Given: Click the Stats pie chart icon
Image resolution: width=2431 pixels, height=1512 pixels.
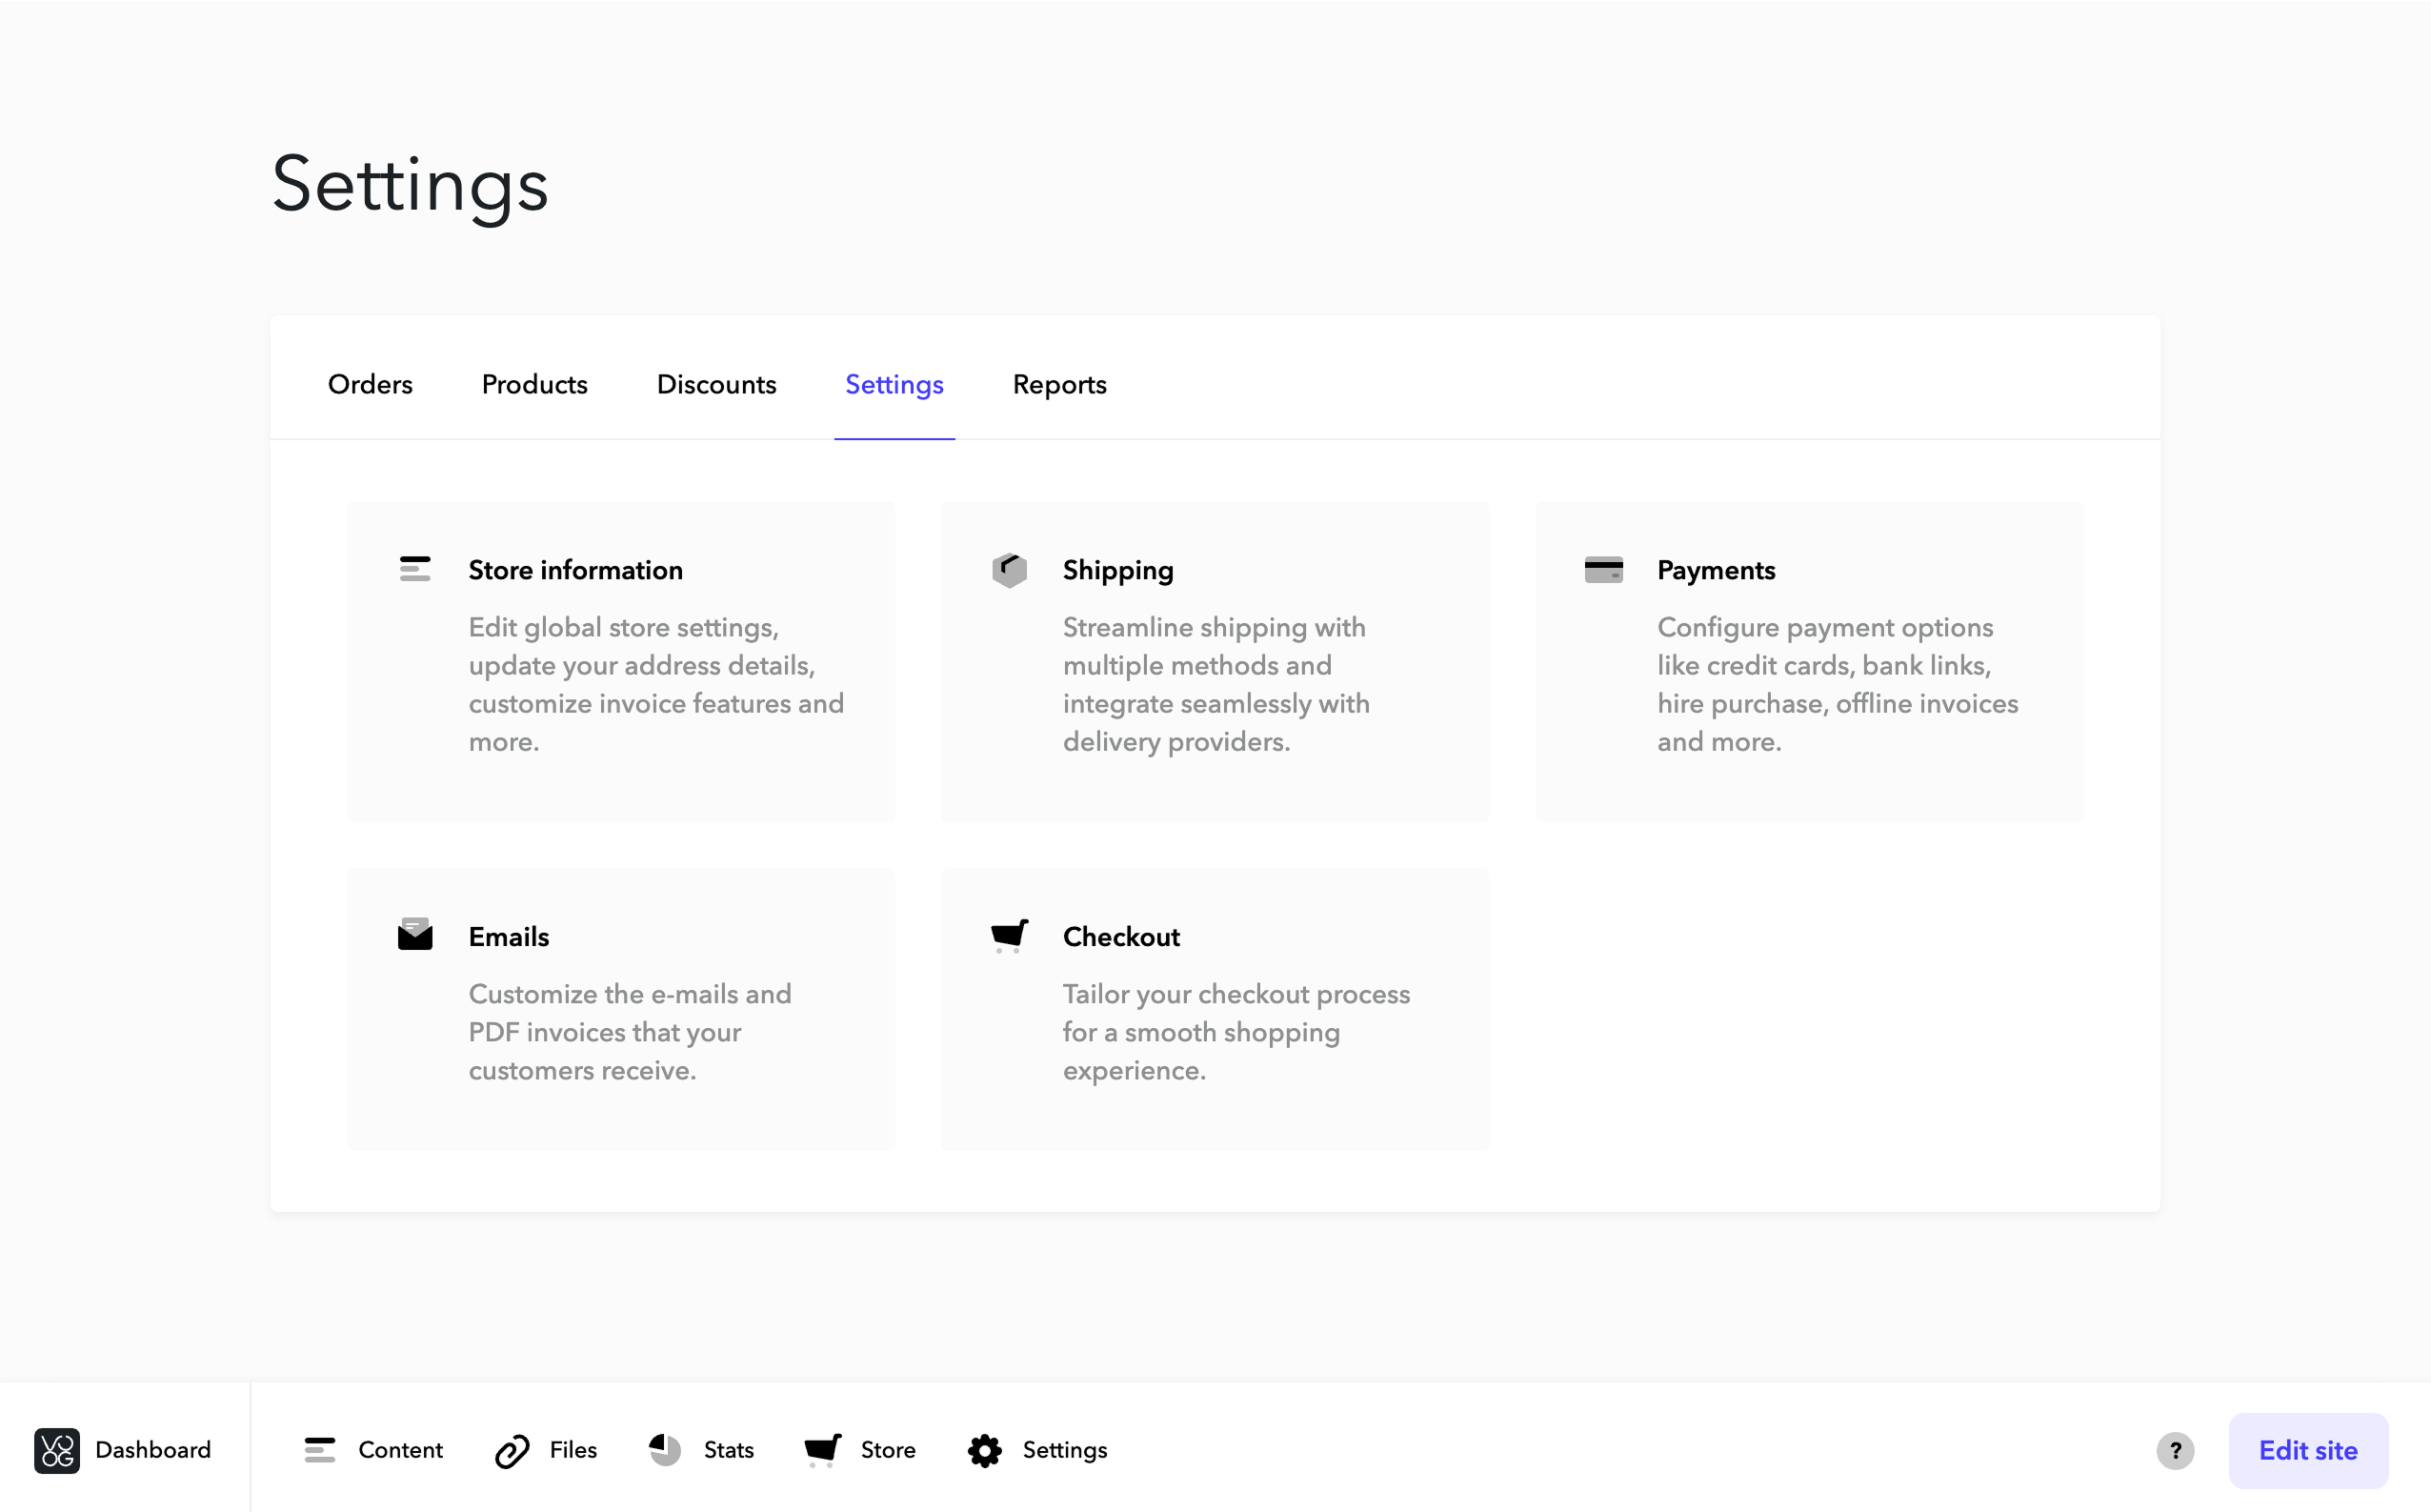Looking at the screenshot, I should tap(665, 1450).
